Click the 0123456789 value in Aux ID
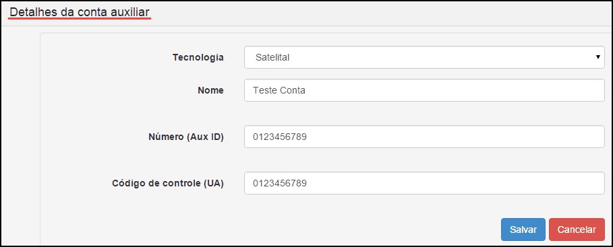613x247 pixels. pyautogui.click(x=279, y=137)
